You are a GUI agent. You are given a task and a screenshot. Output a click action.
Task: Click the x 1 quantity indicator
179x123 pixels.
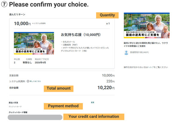tap(108, 23)
